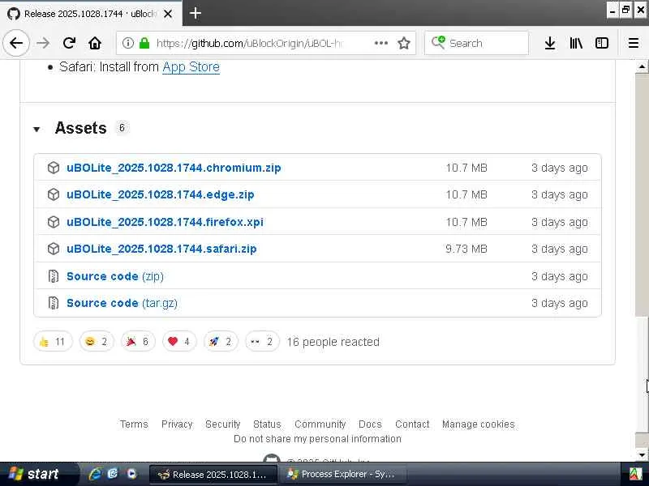
Task: Close the Release 2025.1028.1744 tab
Action: click(x=168, y=14)
